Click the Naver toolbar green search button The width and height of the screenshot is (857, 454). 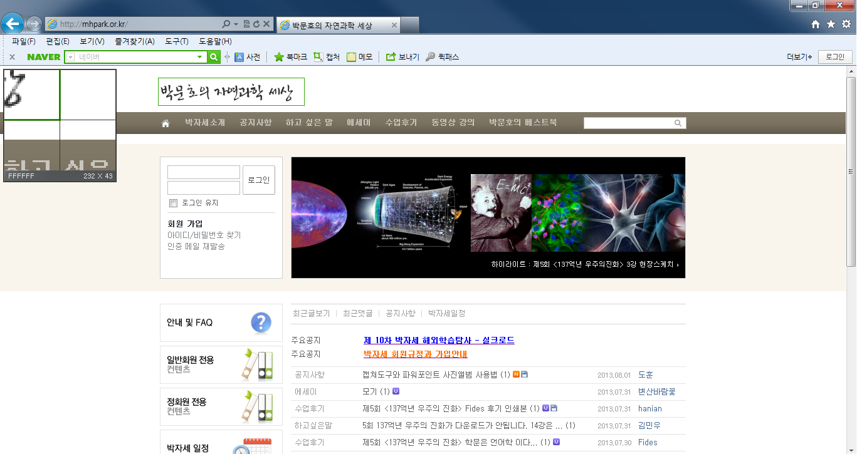click(214, 57)
